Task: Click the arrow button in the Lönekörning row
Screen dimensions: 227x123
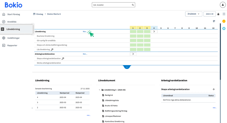Action: [x=154, y=31]
